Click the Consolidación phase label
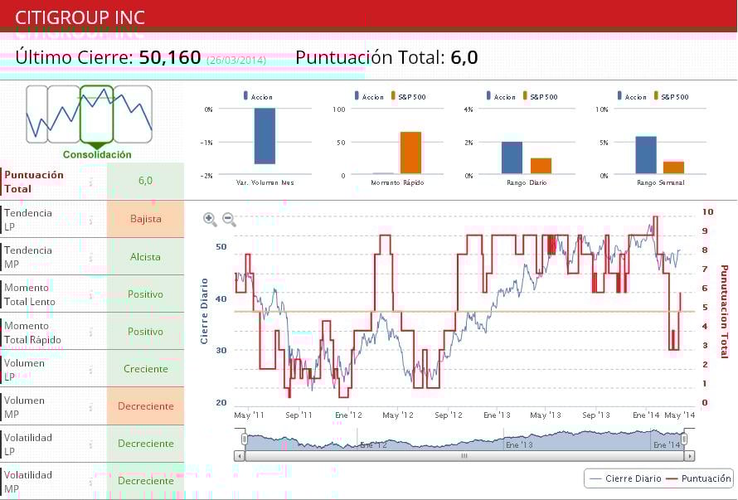The image size is (738, 500). (x=97, y=154)
